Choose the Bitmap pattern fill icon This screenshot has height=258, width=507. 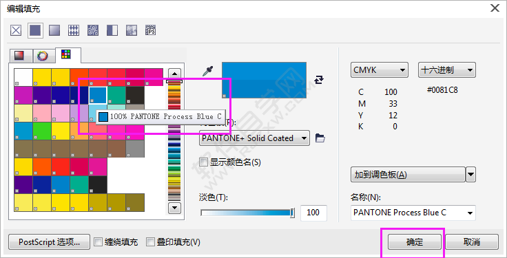coord(93,30)
